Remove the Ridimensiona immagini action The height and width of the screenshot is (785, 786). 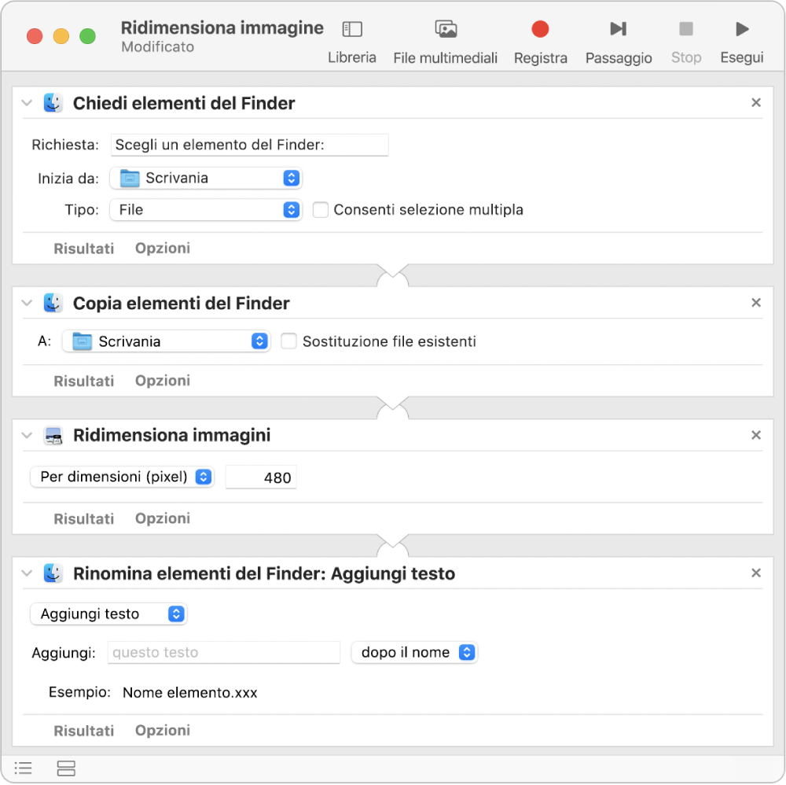pos(756,435)
